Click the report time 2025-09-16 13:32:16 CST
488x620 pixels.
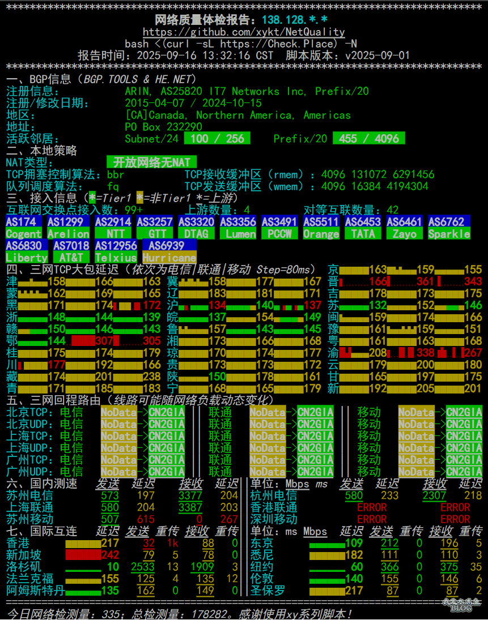(205, 55)
